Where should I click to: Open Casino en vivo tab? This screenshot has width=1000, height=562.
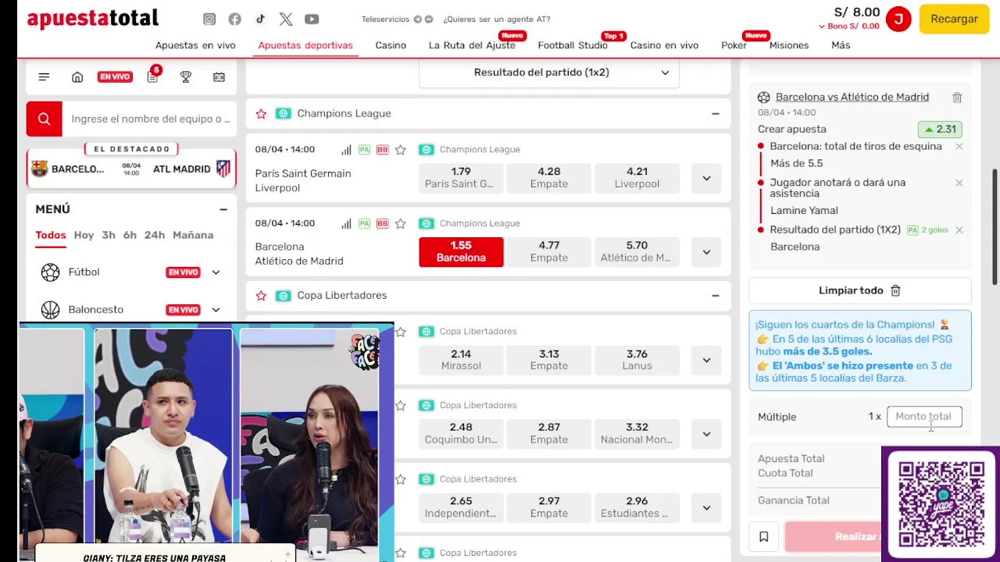(664, 45)
